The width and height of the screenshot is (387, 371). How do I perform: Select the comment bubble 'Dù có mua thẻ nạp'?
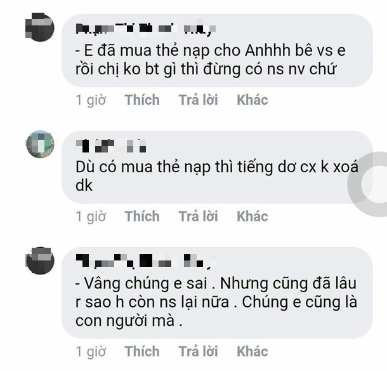click(x=217, y=167)
